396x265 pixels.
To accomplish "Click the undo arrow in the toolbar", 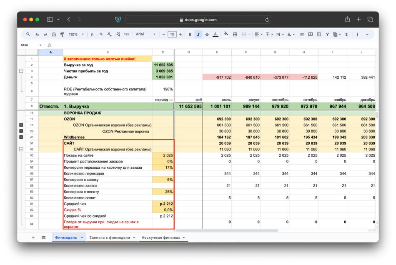I will (x=37, y=35).
